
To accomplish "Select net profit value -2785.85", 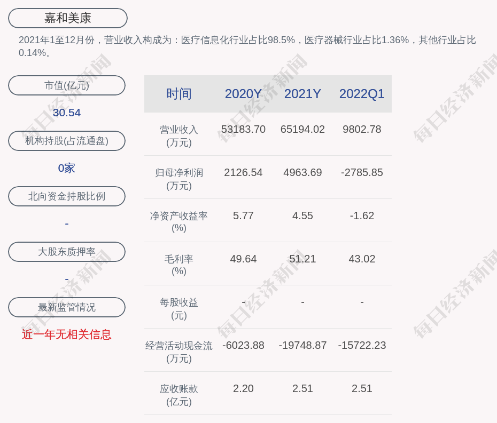I will (362, 172).
